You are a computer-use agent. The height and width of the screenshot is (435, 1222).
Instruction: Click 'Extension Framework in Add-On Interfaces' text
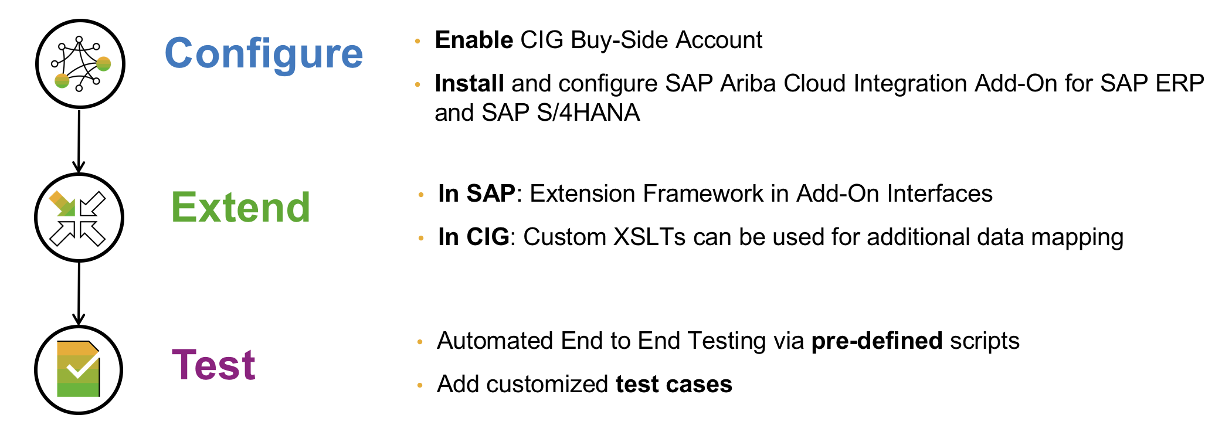pyautogui.click(x=761, y=194)
